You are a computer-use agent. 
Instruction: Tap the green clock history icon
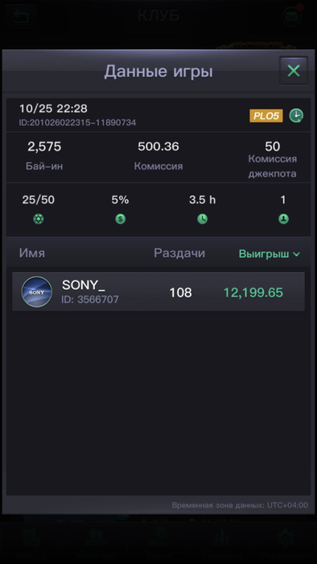click(x=296, y=116)
